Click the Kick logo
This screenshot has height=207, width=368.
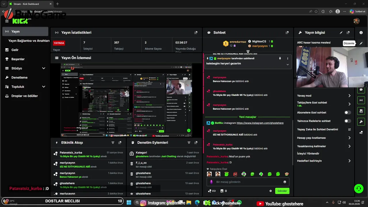click(x=20, y=21)
